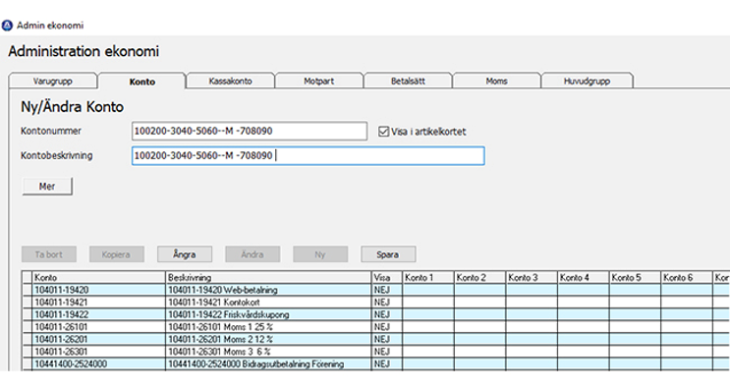
Task: Sort by the Beskrivning column header
Action: tap(268, 277)
